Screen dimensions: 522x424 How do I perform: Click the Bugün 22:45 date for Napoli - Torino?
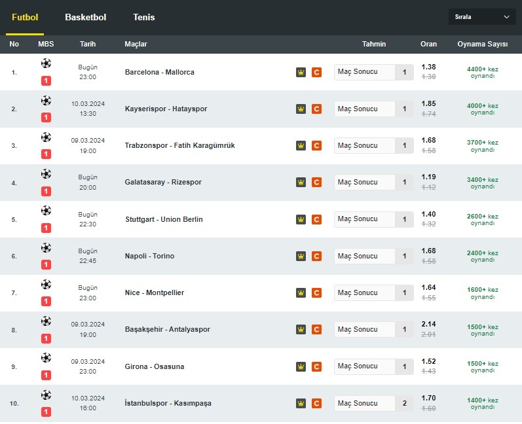point(88,256)
